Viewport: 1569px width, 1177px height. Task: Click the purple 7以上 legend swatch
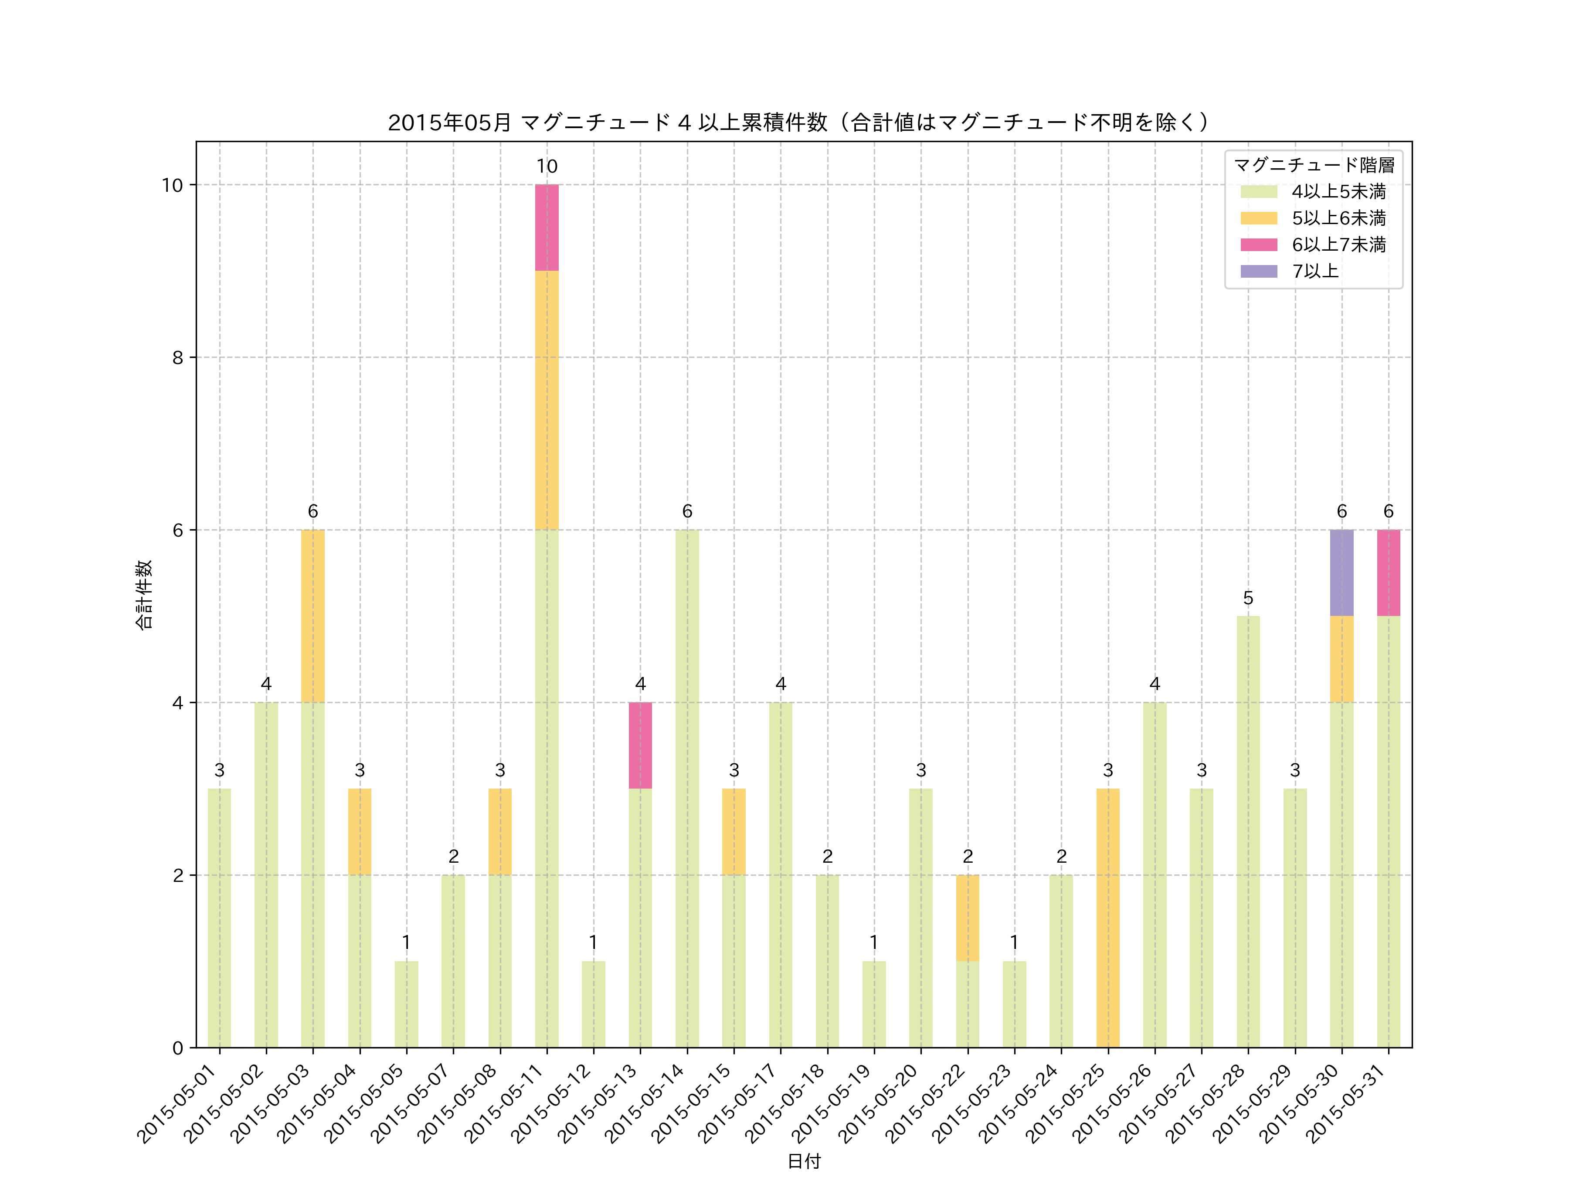tap(1258, 271)
